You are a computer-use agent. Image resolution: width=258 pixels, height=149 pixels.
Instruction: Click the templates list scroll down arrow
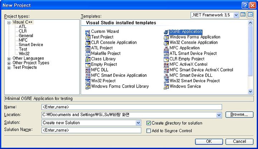[x=250, y=91]
